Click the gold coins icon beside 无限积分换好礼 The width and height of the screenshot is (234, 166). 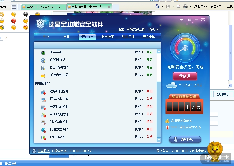(x=167, y=121)
